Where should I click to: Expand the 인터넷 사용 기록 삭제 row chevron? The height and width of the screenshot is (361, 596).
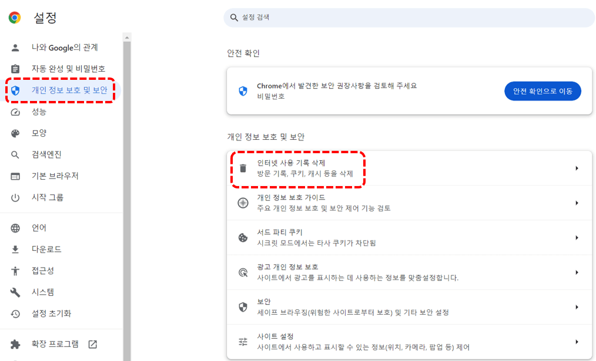click(577, 167)
